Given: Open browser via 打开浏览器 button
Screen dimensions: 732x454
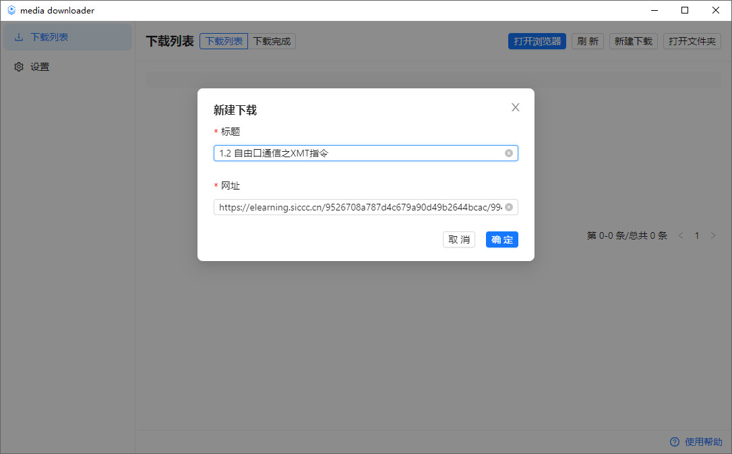Looking at the screenshot, I should tap(537, 41).
